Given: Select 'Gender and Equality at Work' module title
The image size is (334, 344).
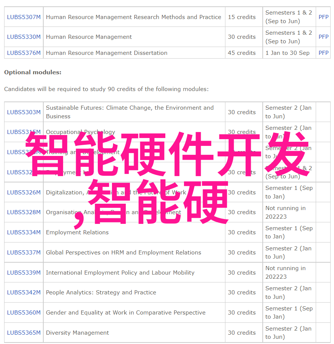Looking at the screenshot, I should coord(126,312).
